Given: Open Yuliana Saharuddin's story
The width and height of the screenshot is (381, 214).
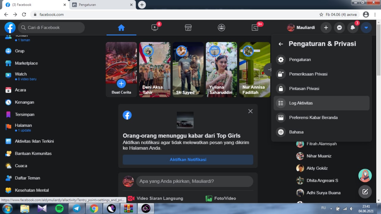Looking at the screenshot, I should [x=221, y=70].
